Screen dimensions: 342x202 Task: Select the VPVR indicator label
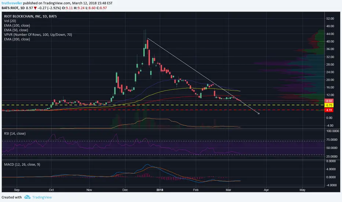(x=38, y=35)
